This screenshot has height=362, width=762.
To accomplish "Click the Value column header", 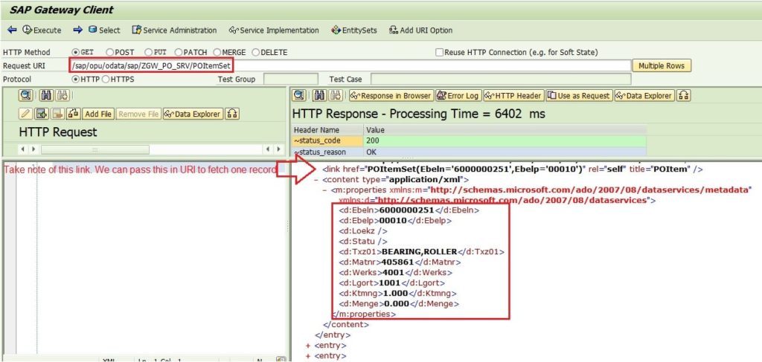I will coord(505,130).
